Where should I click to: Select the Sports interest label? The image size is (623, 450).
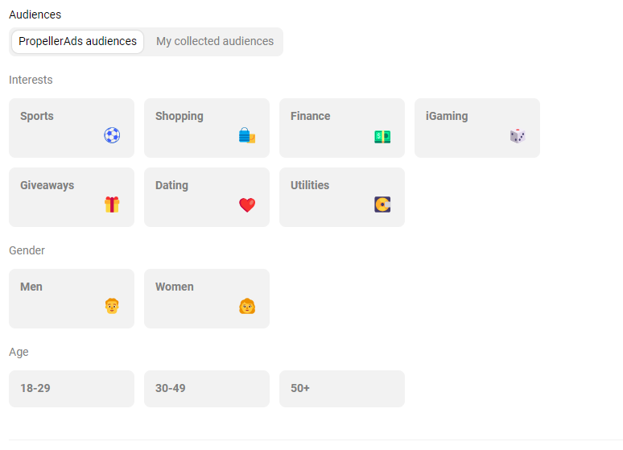[37, 116]
